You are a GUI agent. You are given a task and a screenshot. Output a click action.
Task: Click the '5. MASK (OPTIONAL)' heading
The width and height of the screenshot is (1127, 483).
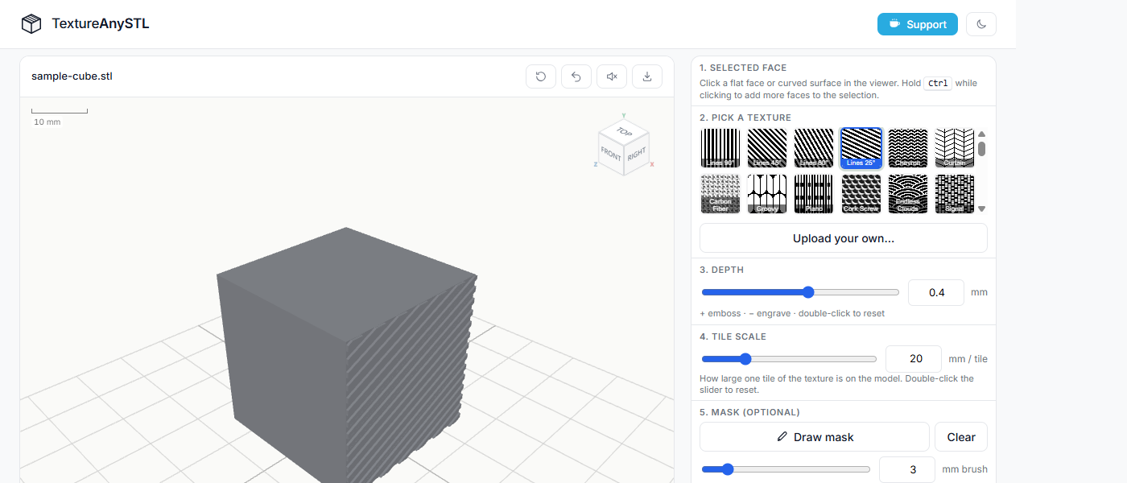749,412
